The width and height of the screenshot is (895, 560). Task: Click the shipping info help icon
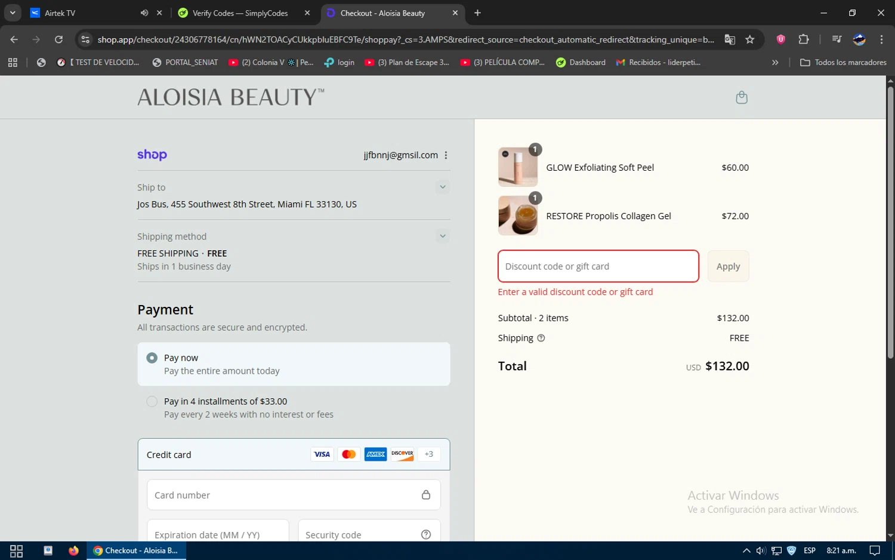541,338
